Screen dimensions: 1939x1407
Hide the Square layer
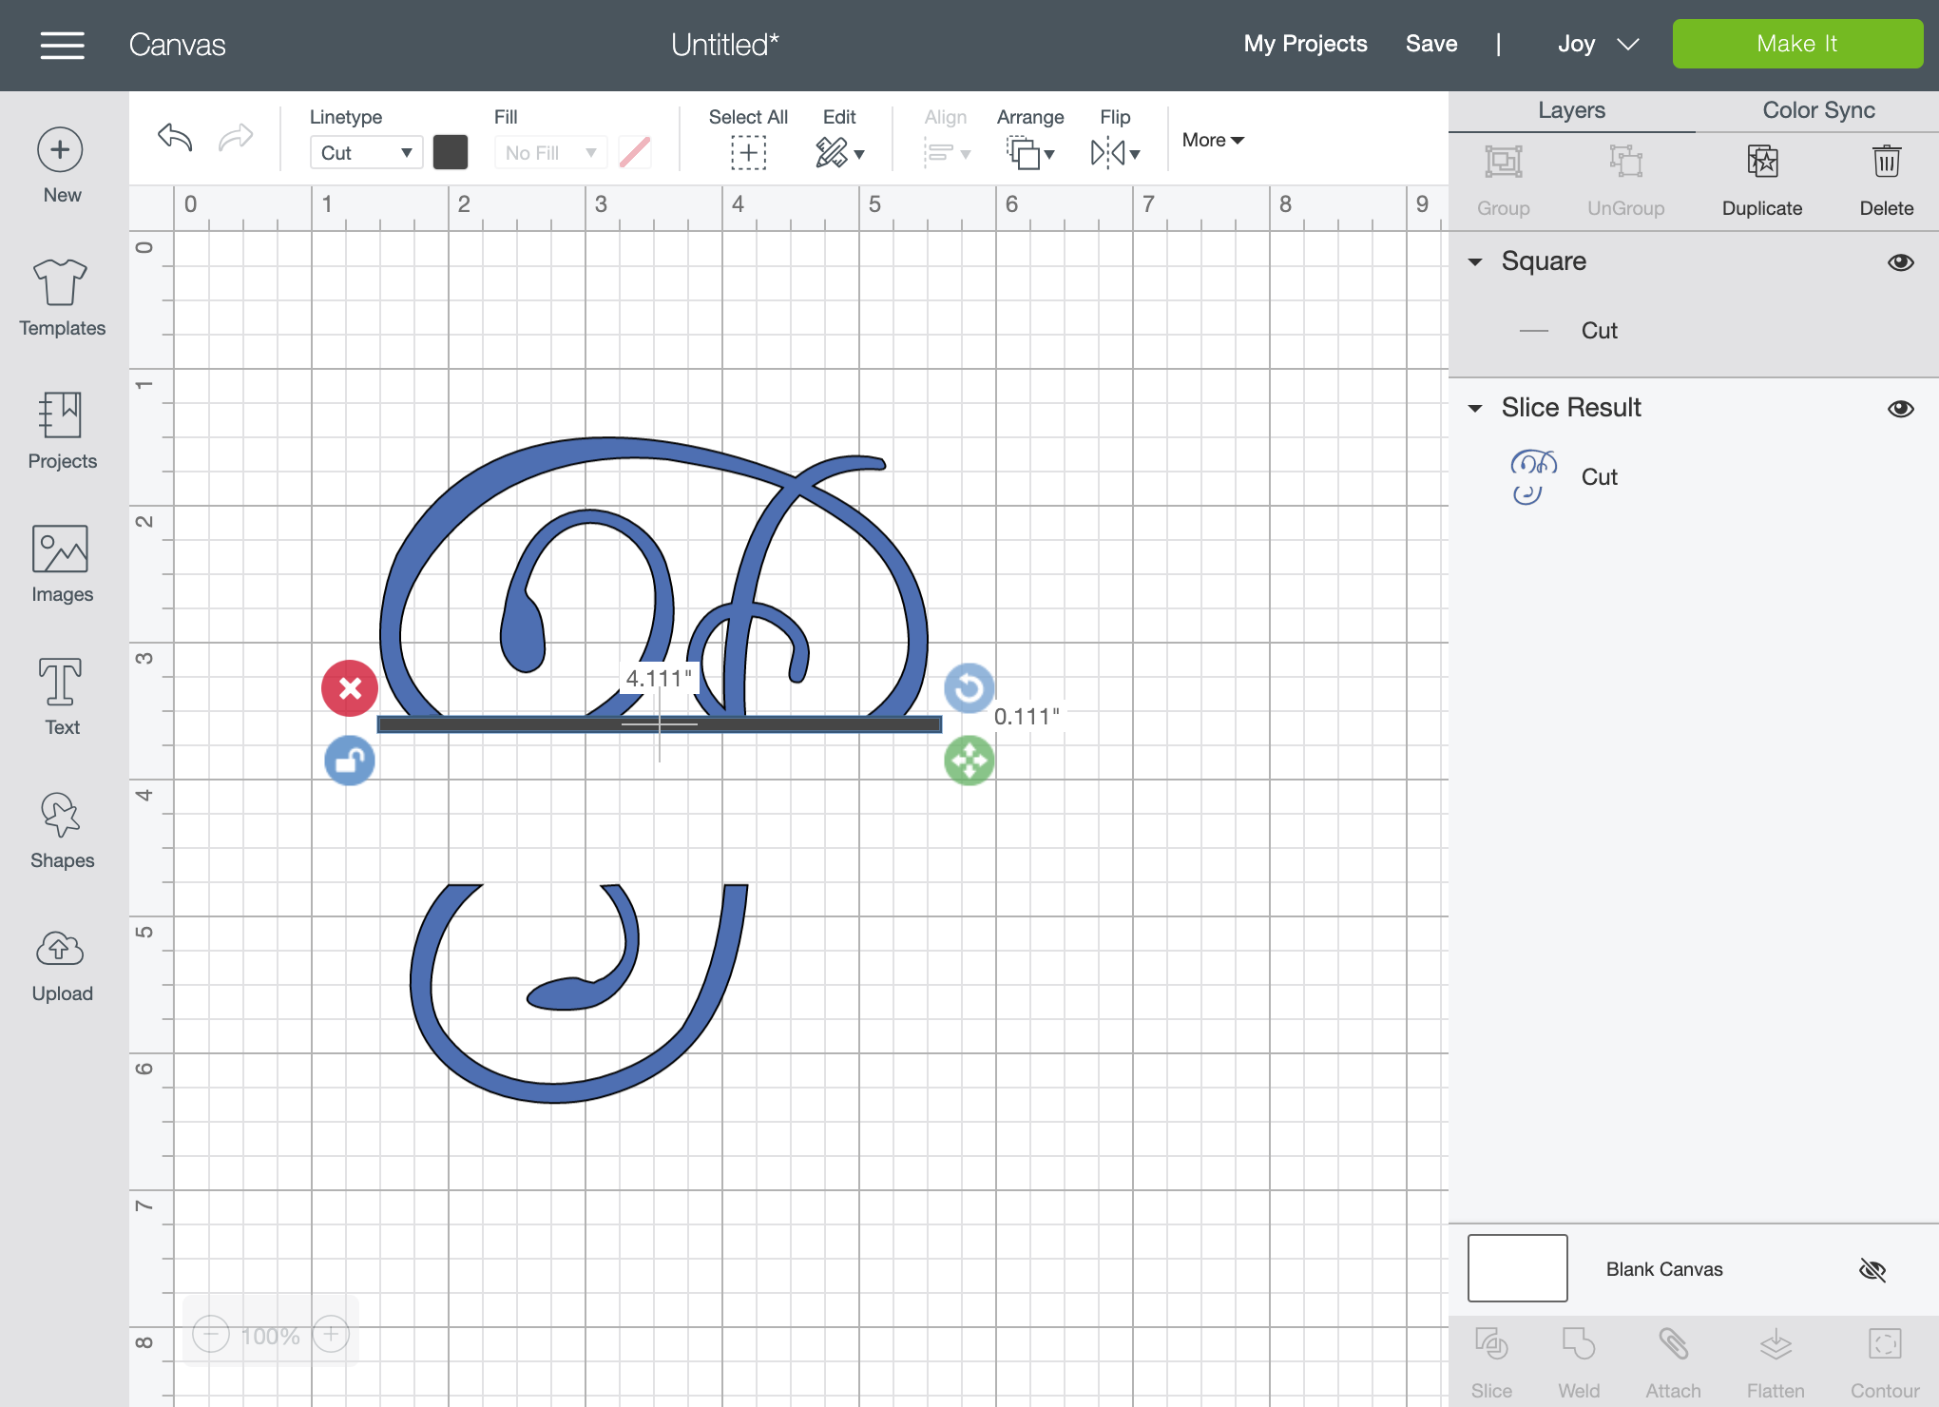(1901, 262)
